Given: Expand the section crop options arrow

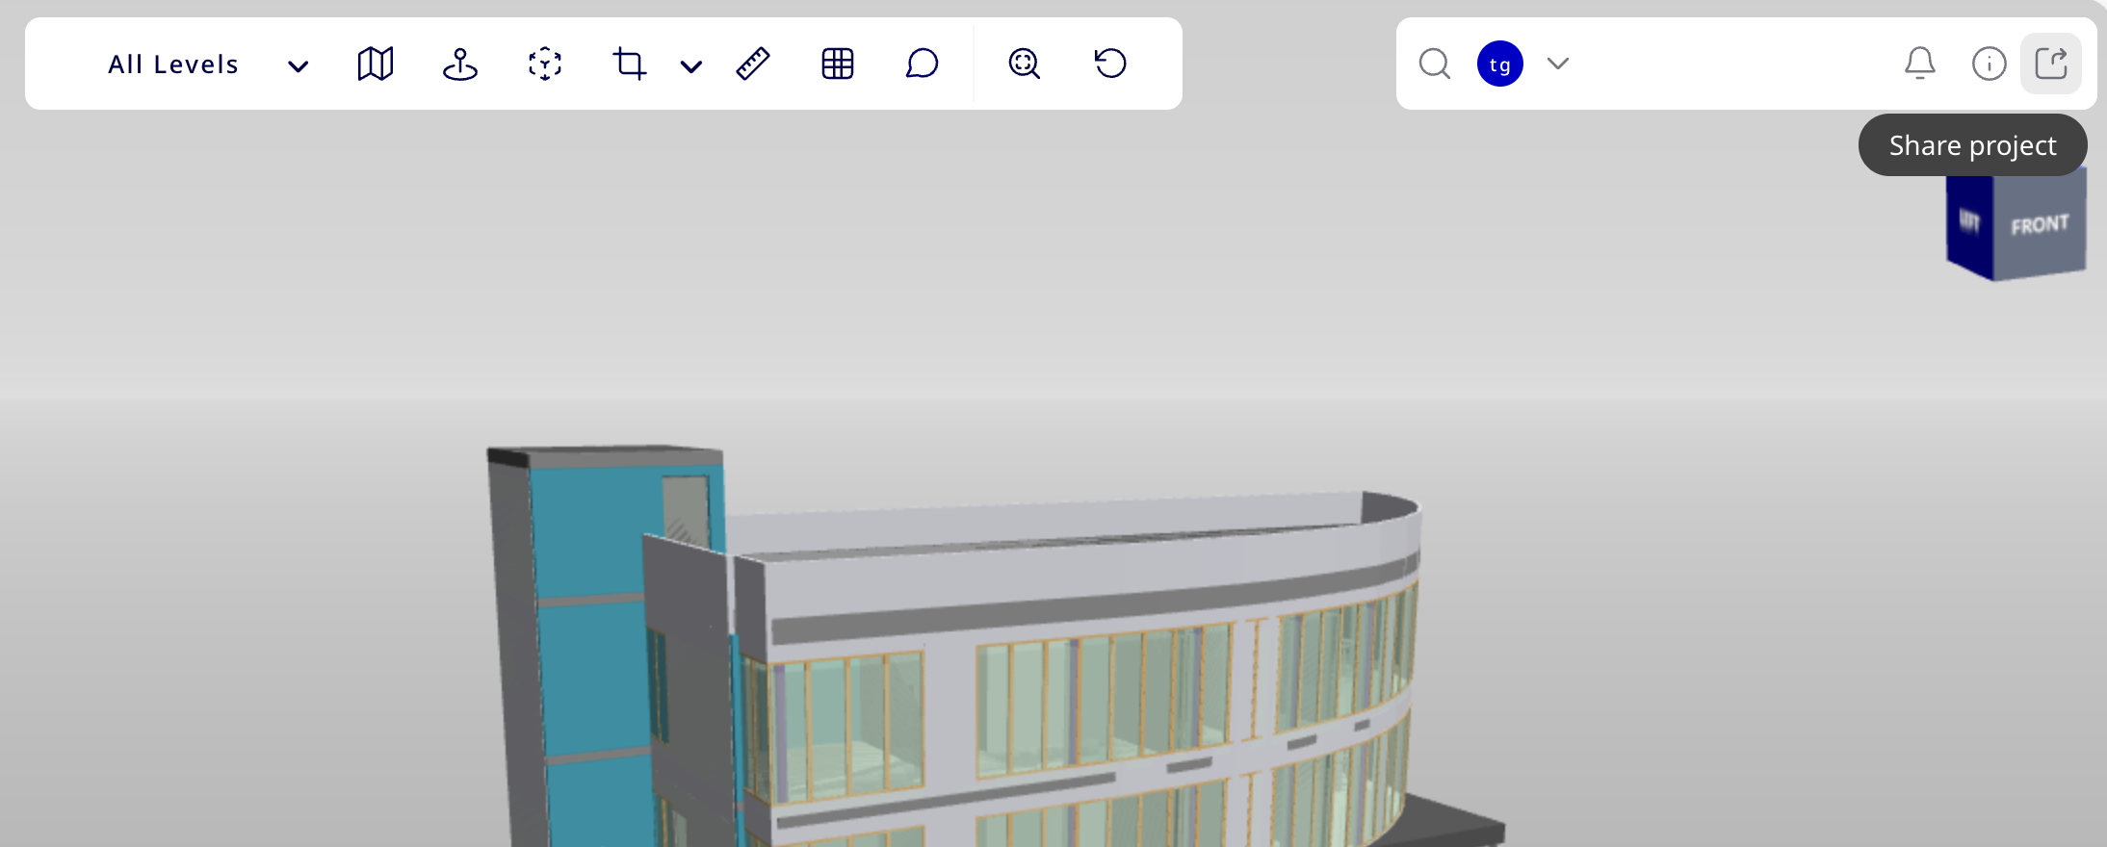Looking at the screenshot, I should click(x=690, y=66).
